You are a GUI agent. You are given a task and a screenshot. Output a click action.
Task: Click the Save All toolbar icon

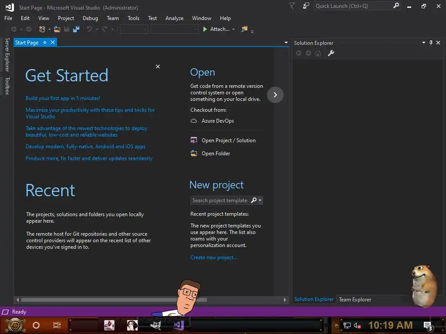(76, 29)
